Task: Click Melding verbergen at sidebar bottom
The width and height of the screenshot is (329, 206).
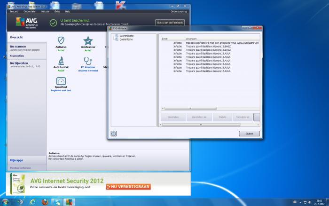Action: click(x=21, y=168)
